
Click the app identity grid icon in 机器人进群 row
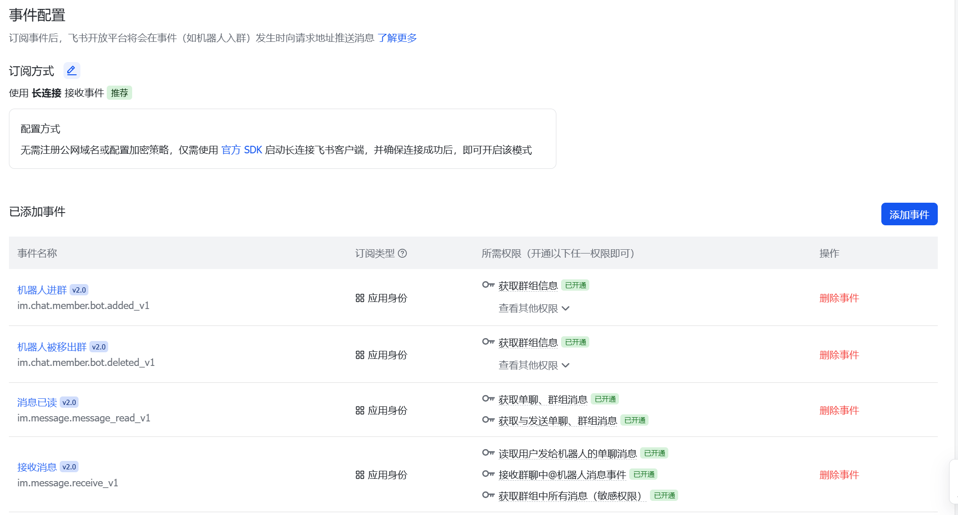pos(360,298)
